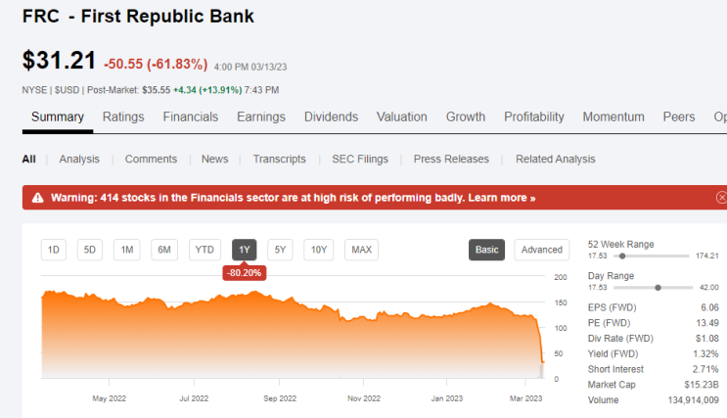Show Press Releases items
The image size is (727, 418).
pyautogui.click(x=451, y=160)
